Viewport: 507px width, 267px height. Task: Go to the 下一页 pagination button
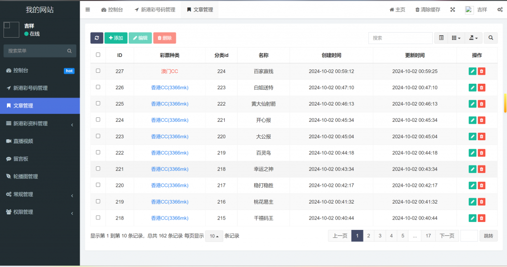coord(447,236)
